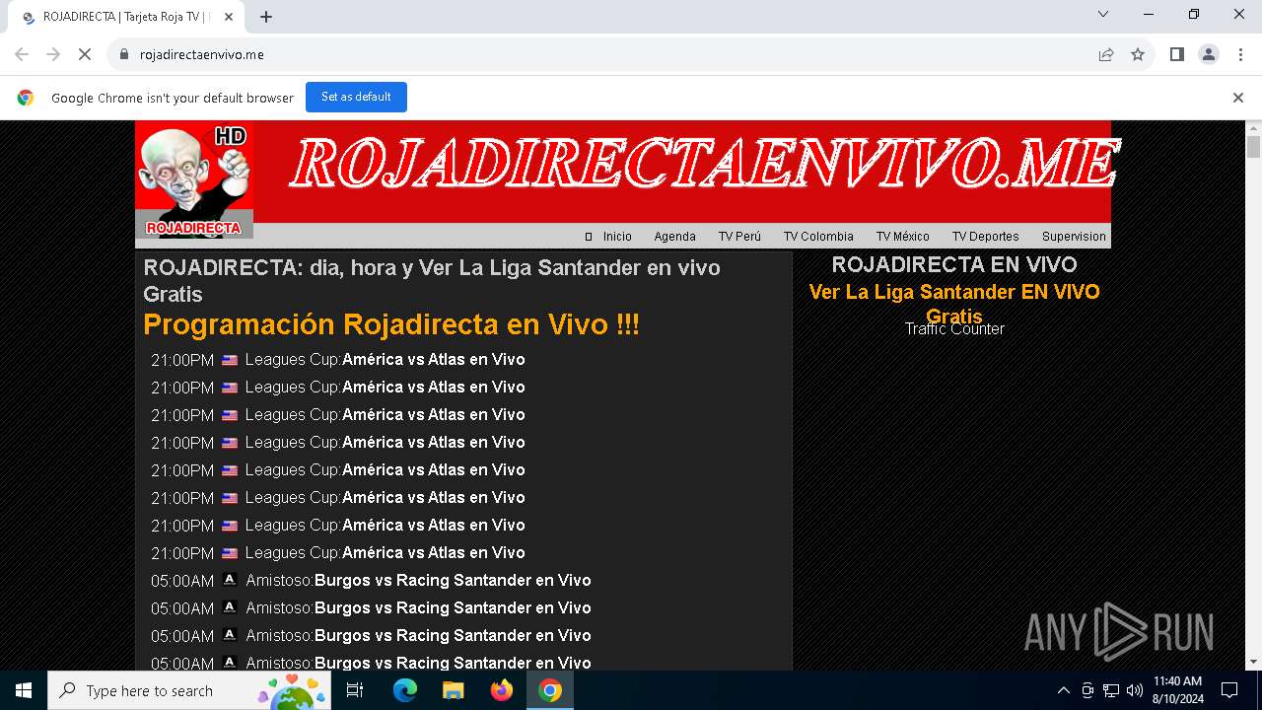The image size is (1262, 710).
Task: Select the ROJADIRECTA browser tab
Action: [126, 17]
